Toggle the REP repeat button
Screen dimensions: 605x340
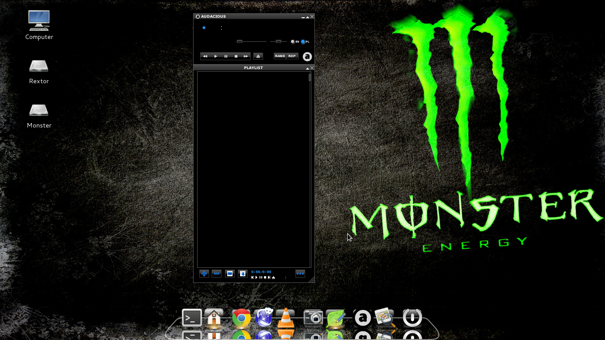292,56
